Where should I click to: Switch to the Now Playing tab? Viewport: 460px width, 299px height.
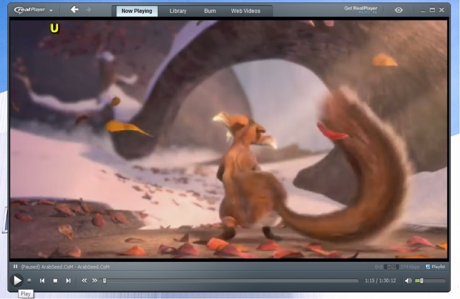pos(137,11)
